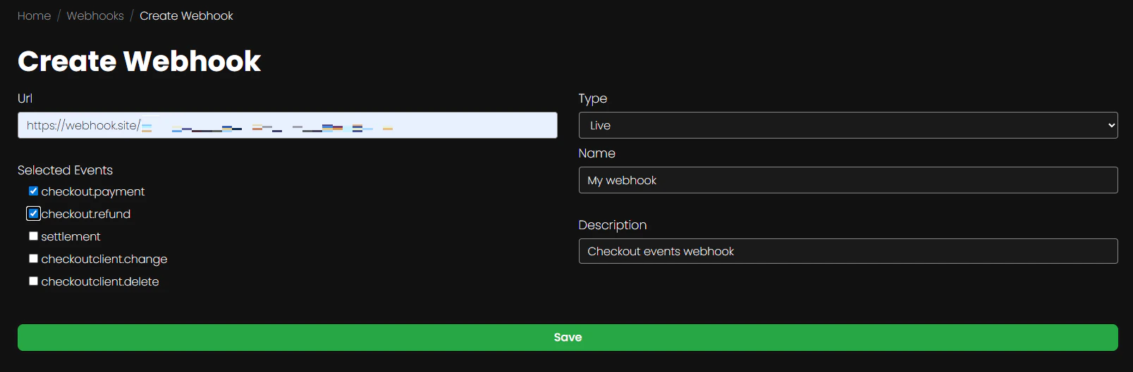Open the Type dropdown showing Live
The image size is (1133, 372).
coord(848,125)
